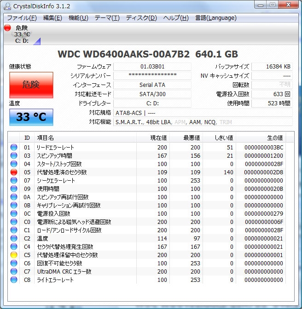The image size is (302, 309).
Task: Click blue status icon for row C4
Action: [x=14, y=246]
